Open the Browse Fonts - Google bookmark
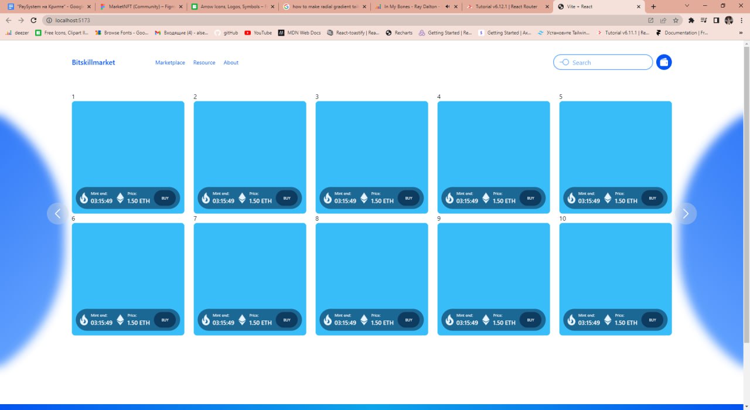Viewport: 750px width, 410px height. (x=121, y=33)
